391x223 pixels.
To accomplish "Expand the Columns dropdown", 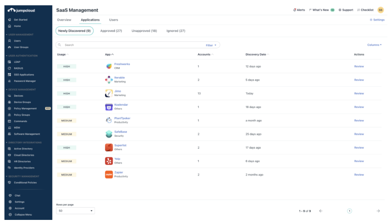I will pos(374,45).
